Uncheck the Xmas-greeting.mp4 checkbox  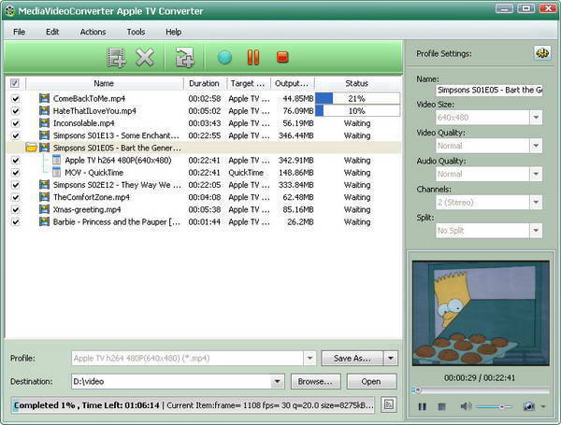(15, 209)
